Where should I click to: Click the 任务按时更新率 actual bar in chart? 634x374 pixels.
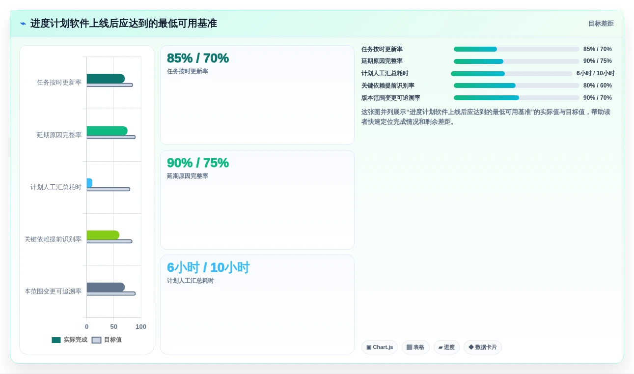[x=106, y=79]
